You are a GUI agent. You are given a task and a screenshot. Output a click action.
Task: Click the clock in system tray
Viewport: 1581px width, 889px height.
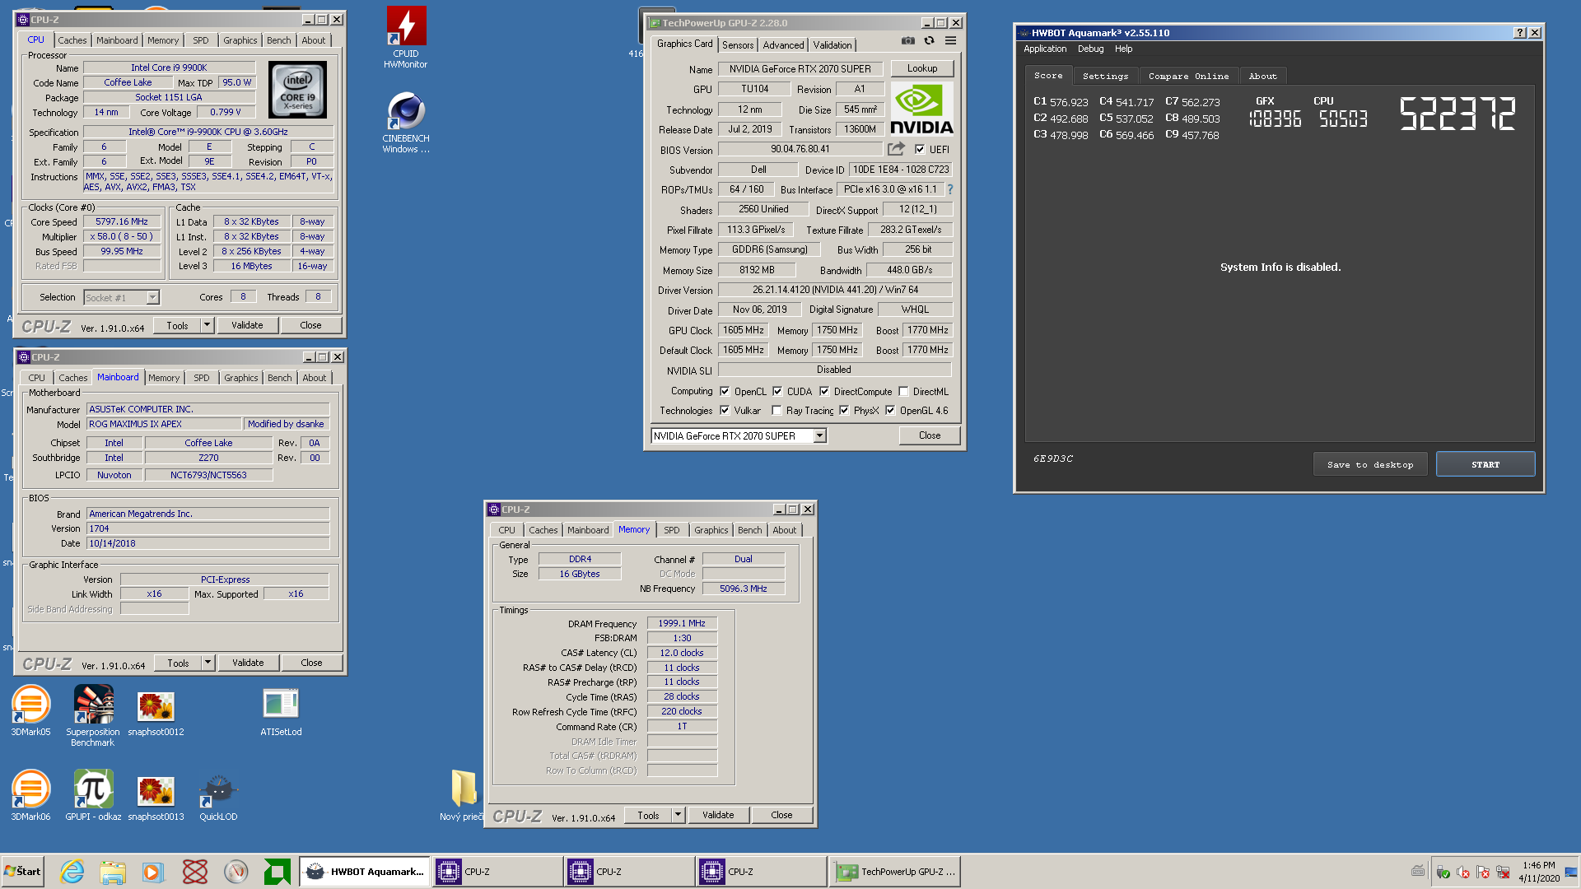[x=1539, y=872]
